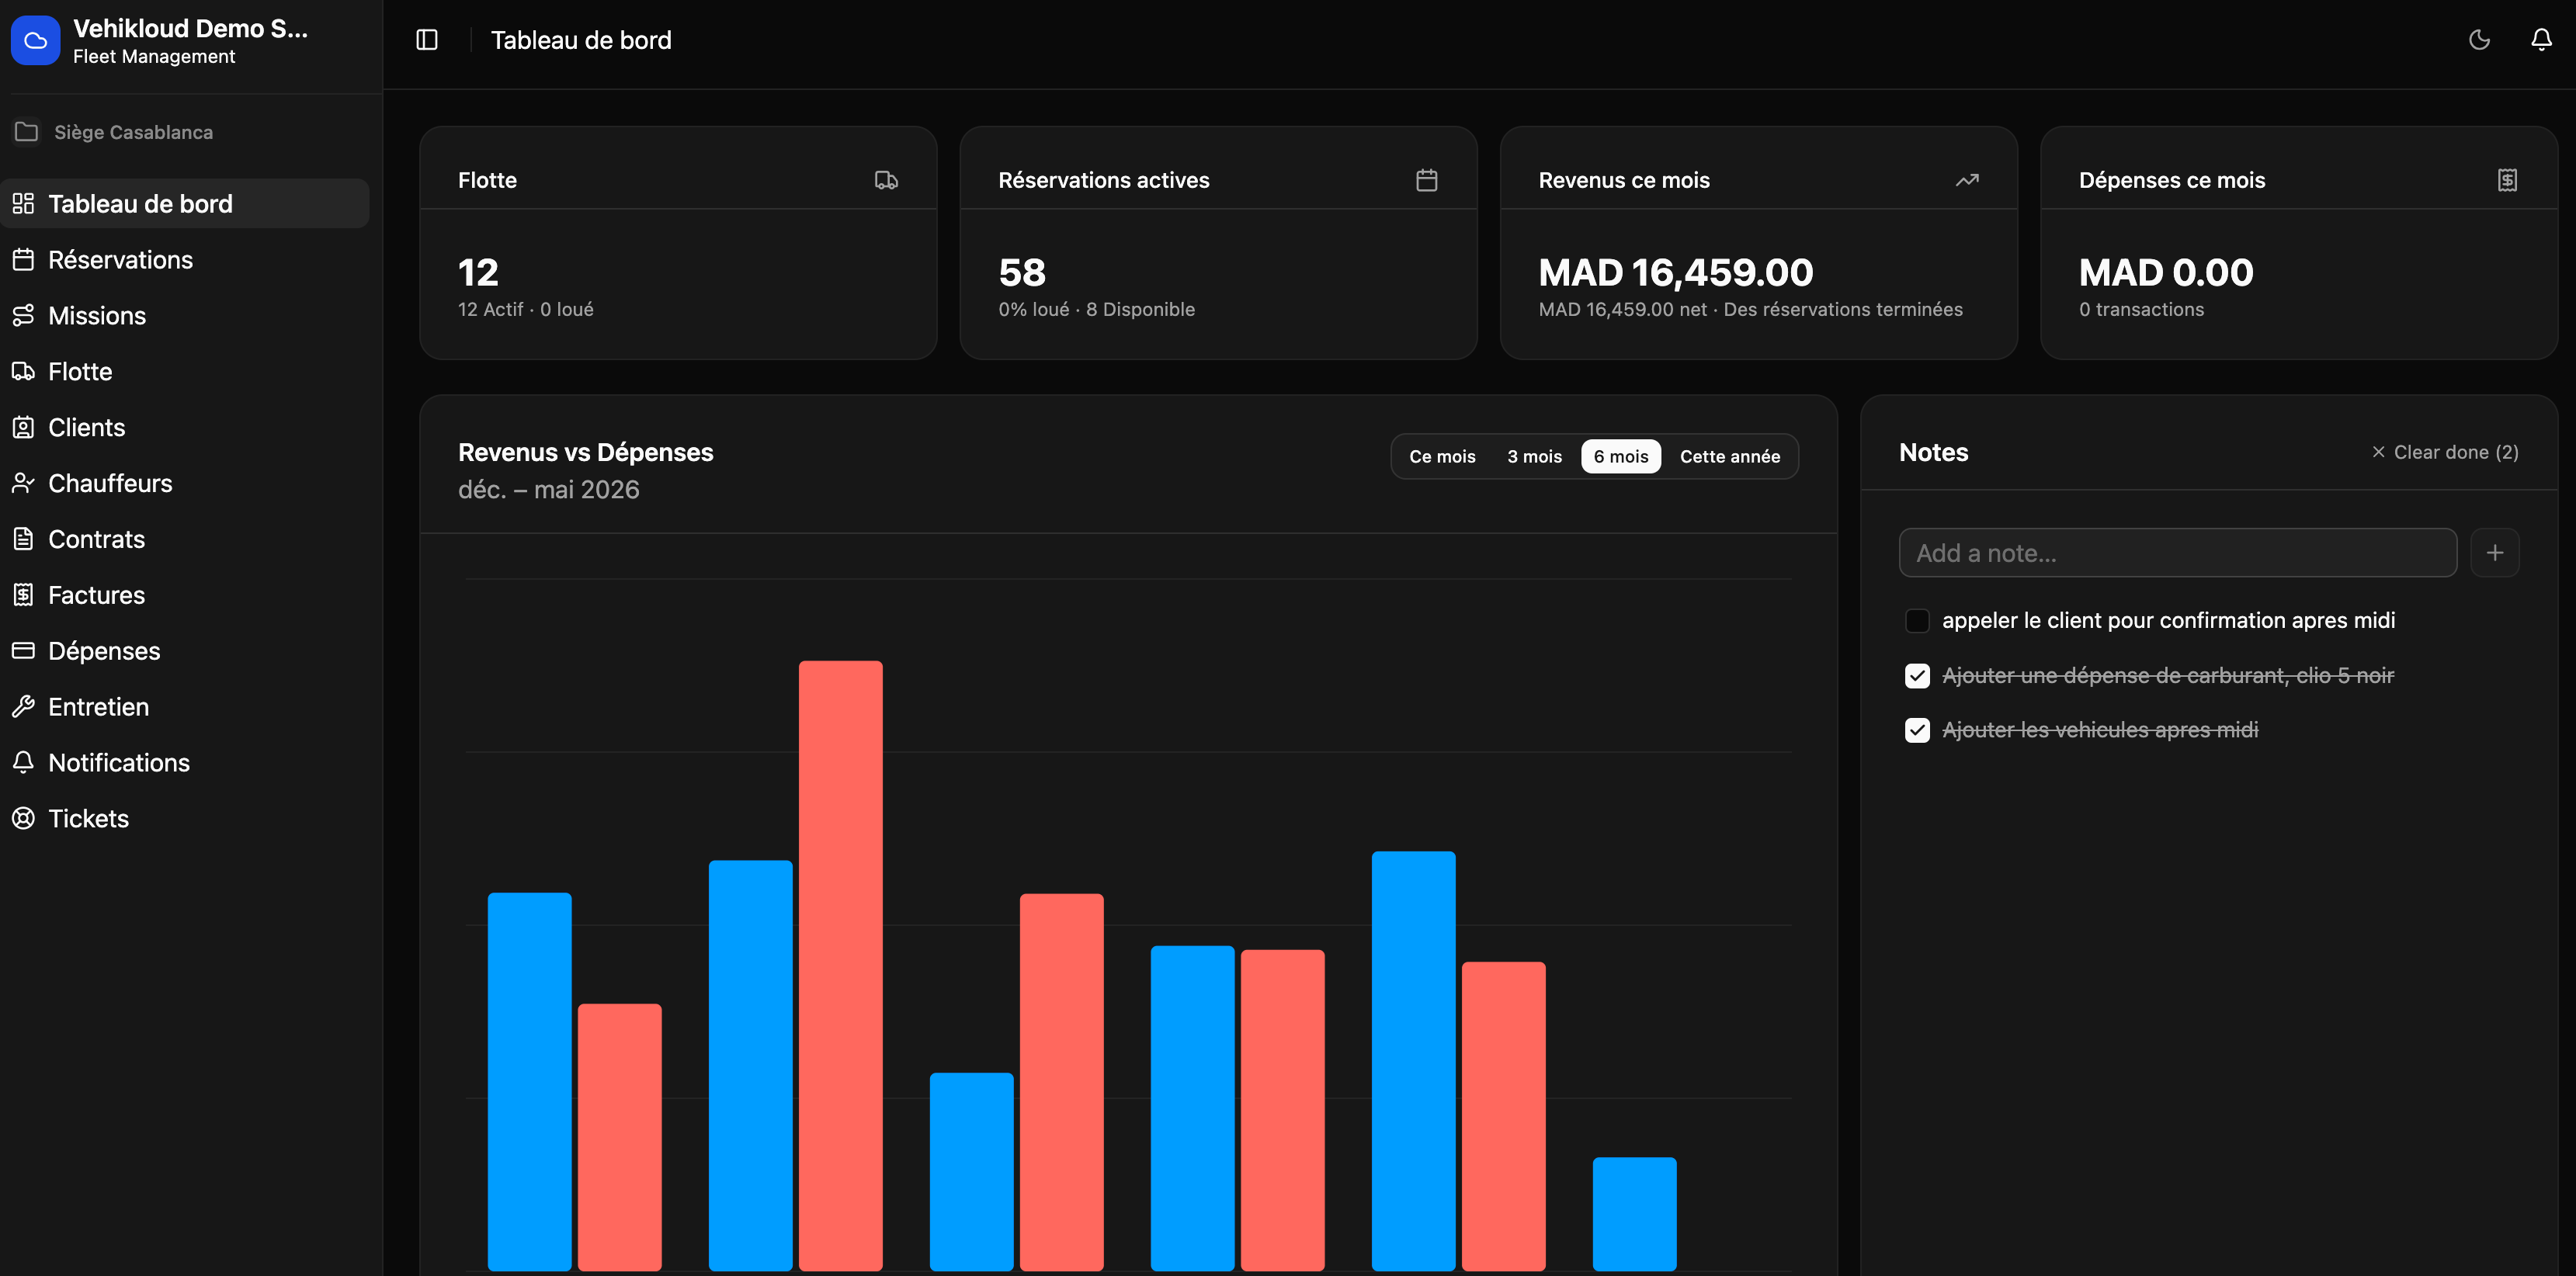The width and height of the screenshot is (2576, 1276).
Task: Click the MAD 16,459.00 revenue value
Action: [x=1675, y=272]
